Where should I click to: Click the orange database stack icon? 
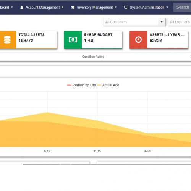pyautogui.click(x=7, y=40)
